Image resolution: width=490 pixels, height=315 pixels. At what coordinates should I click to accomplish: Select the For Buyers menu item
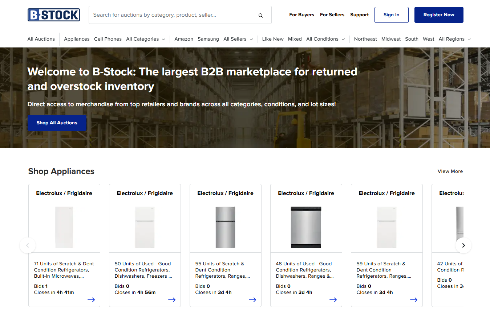(x=301, y=15)
